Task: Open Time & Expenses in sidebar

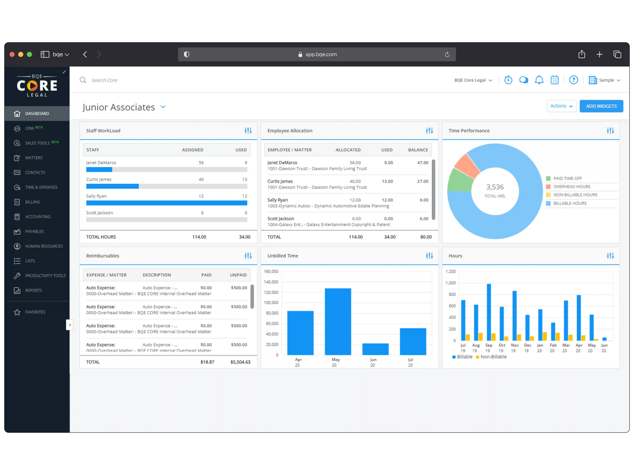Action: coord(41,187)
